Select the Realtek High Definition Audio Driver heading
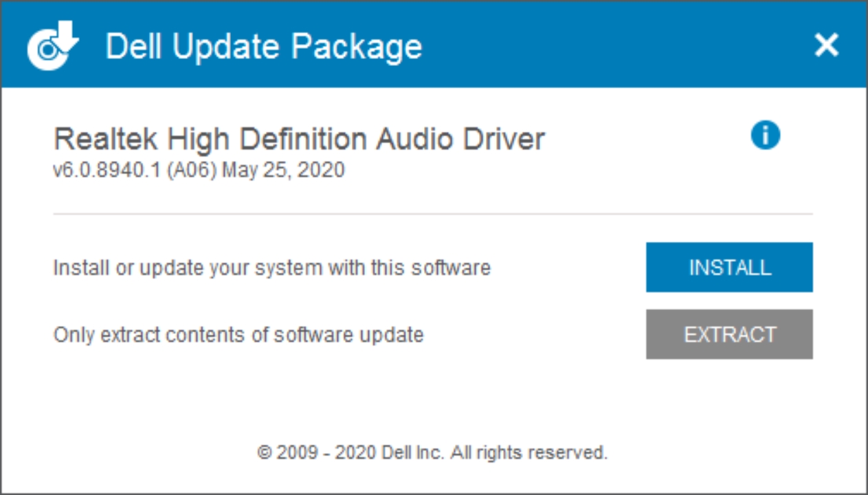The height and width of the screenshot is (495, 868). coord(299,139)
